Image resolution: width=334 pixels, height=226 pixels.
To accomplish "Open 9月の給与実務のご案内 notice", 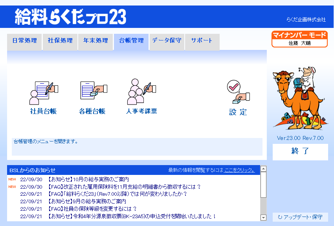I will click(x=86, y=201).
